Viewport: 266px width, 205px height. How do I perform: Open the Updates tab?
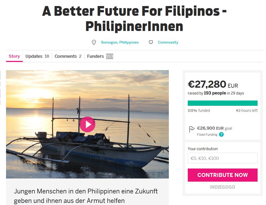click(37, 56)
